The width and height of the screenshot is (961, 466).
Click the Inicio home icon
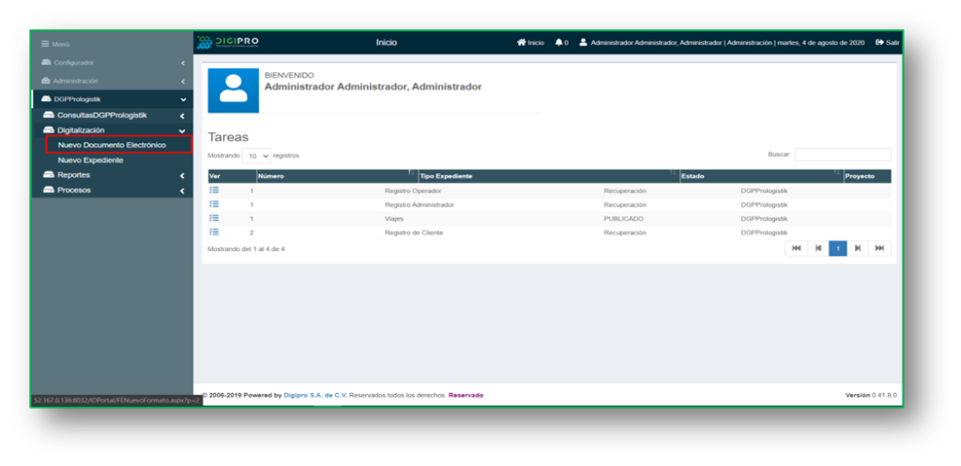pyautogui.click(x=521, y=42)
